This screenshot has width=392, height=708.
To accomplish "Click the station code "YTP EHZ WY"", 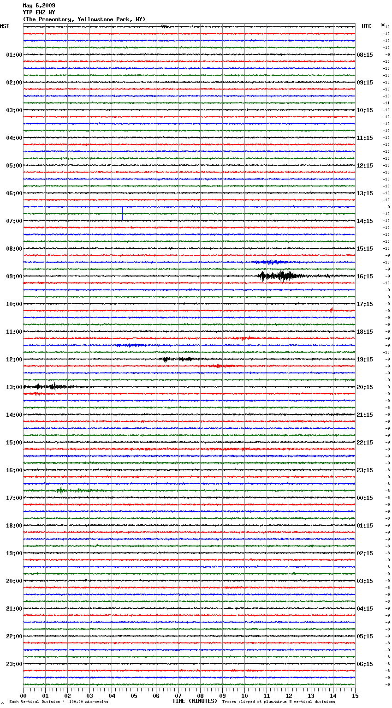I will 39,12.
